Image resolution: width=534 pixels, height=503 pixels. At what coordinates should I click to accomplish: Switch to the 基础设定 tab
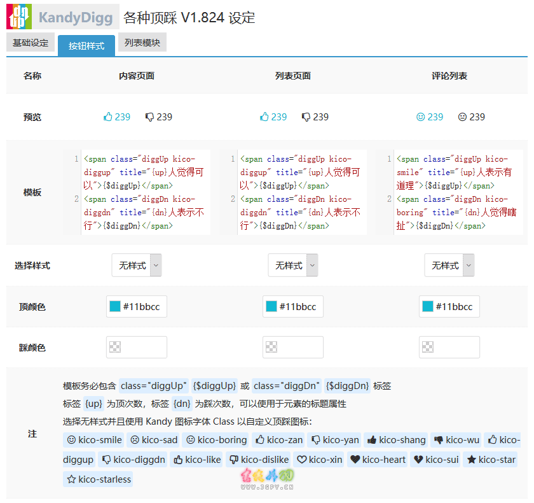(x=31, y=43)
